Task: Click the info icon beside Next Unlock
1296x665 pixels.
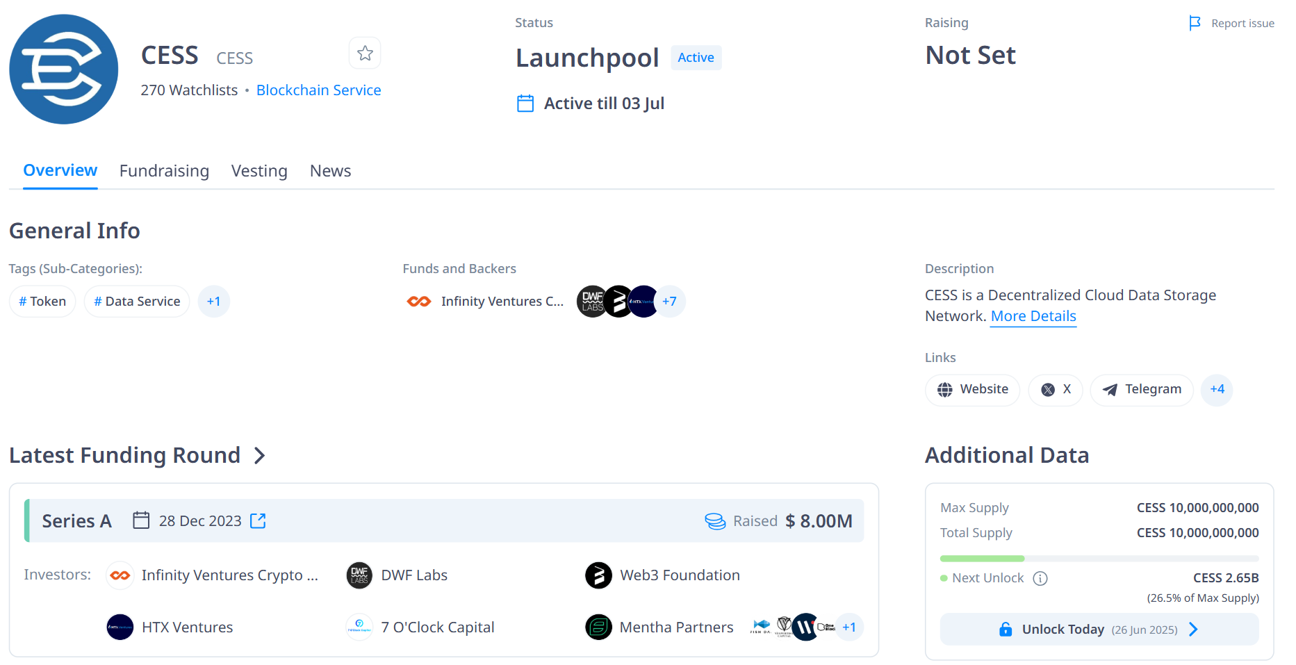Action: tap(1040, 579)
